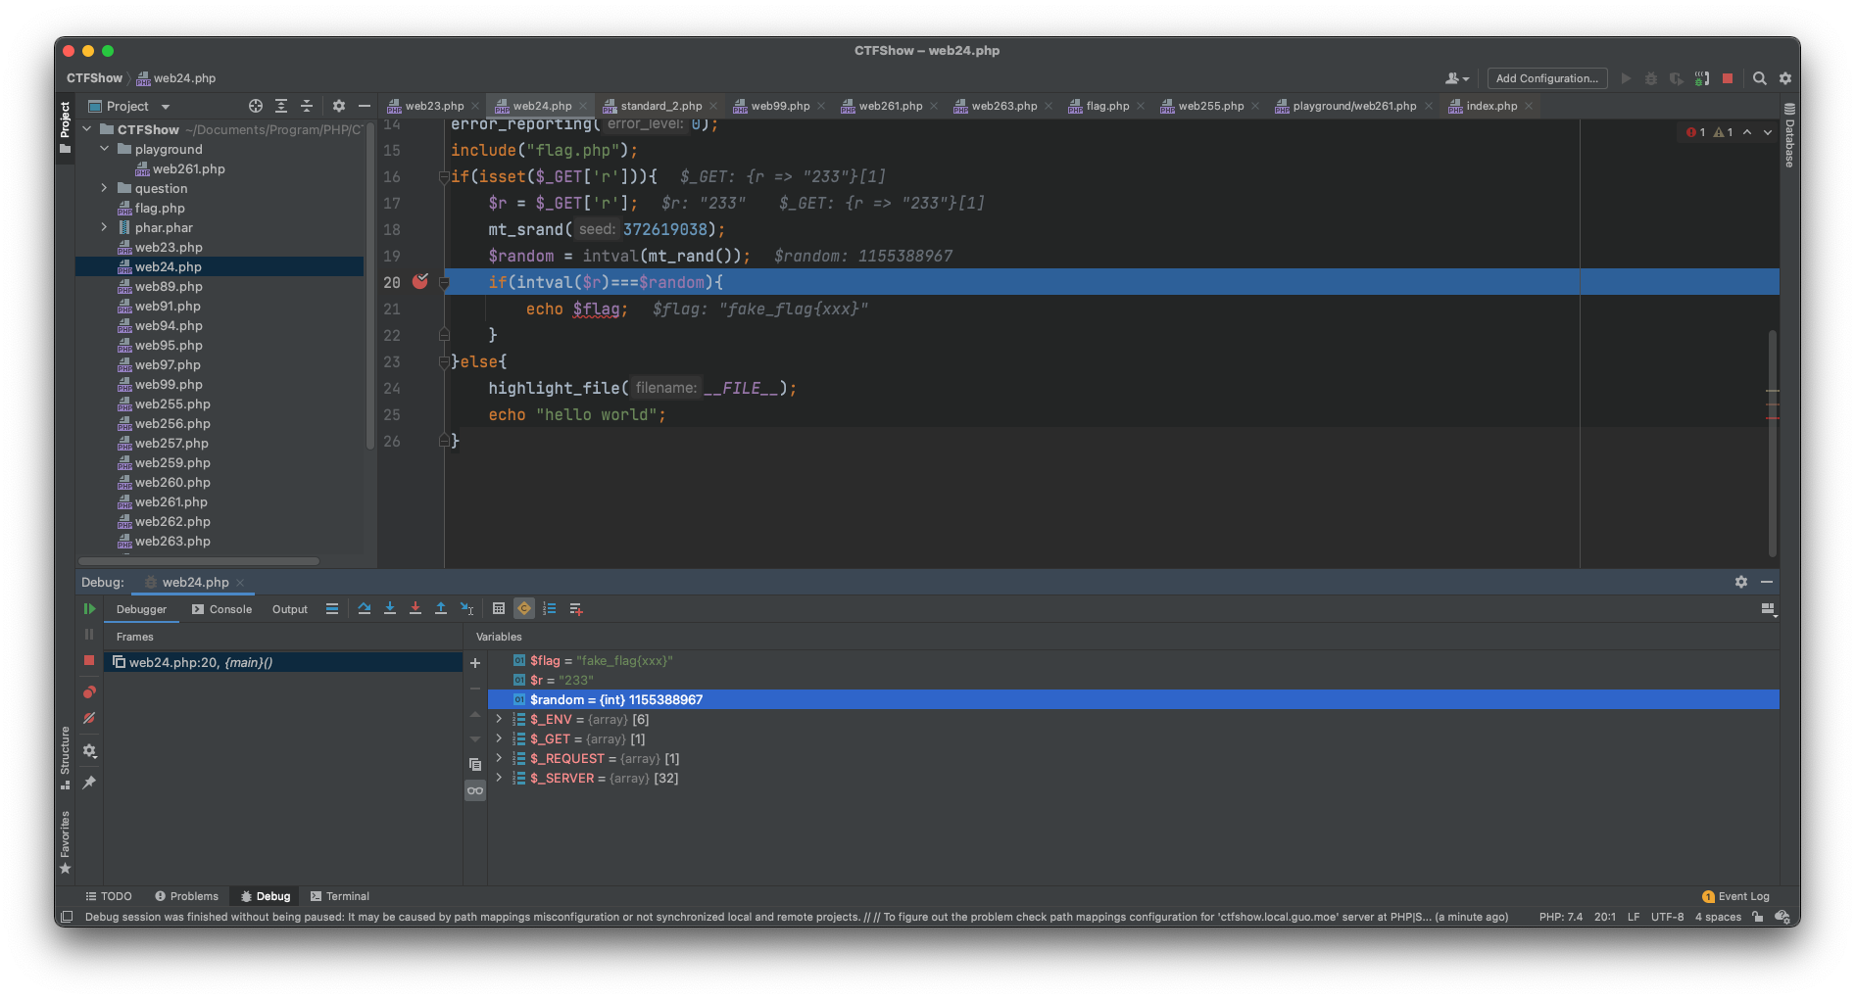Expand the question folder in project tree

pyautogui.click(x=104, y=188)
